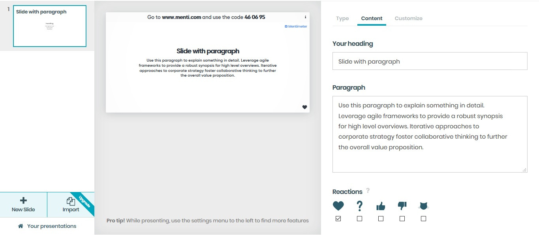Click the info icon on slide preview

305,17
